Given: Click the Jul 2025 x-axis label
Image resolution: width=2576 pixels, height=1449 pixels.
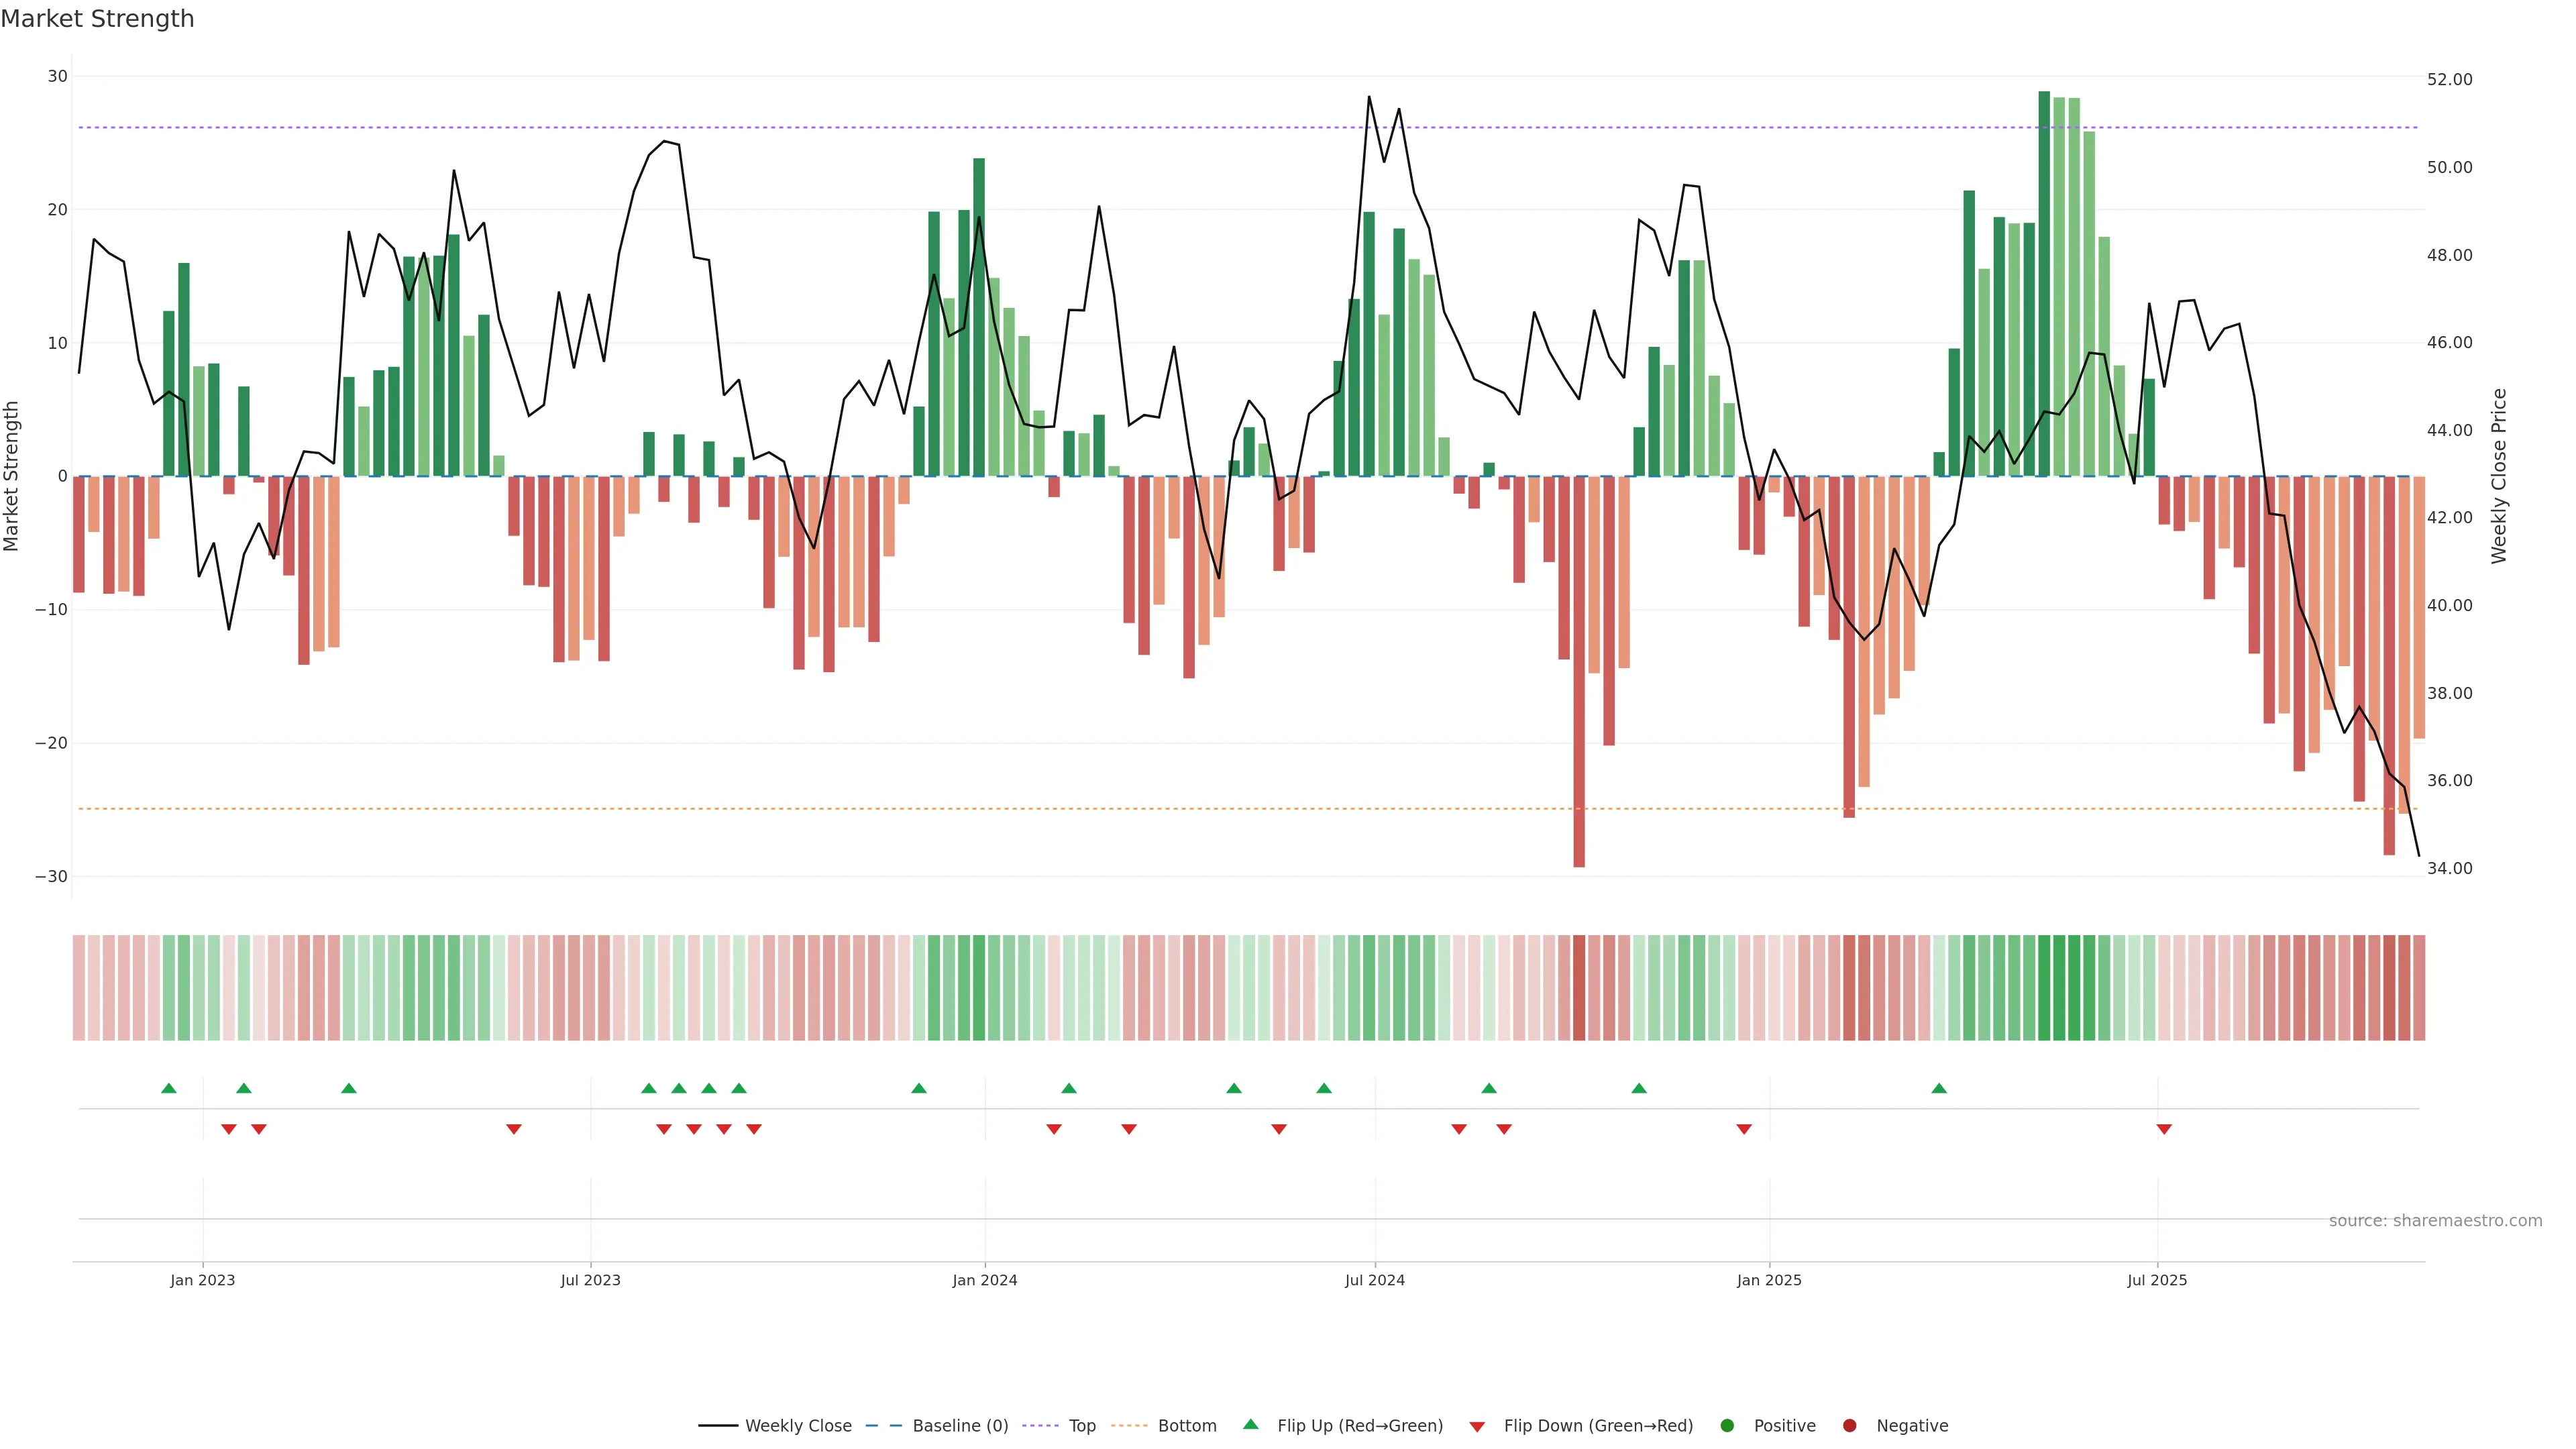Looking at the screenshot, I should tap(2157, 1280).
